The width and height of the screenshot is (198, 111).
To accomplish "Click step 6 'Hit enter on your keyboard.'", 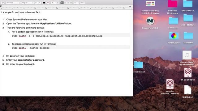I will pyautogui.click(x=20, y=64).
